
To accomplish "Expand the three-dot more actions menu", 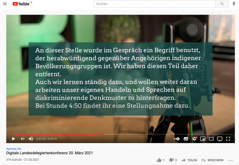I will (x=231, y=160).
